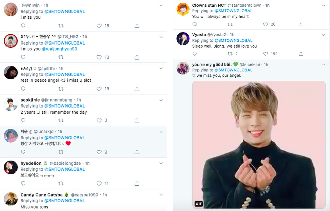Open the @realjonghyun90 mention link
The width and height of the screenshot is (330, 211).
coord(59,49)
